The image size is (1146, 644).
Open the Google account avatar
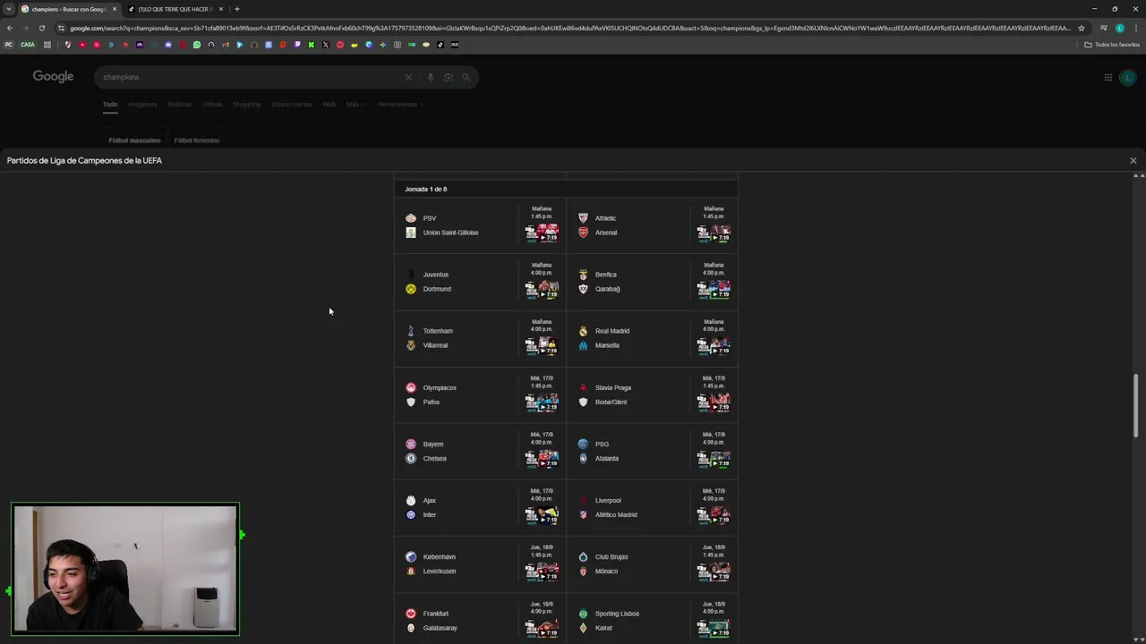pyautogui.click(x=1127, y=78)
